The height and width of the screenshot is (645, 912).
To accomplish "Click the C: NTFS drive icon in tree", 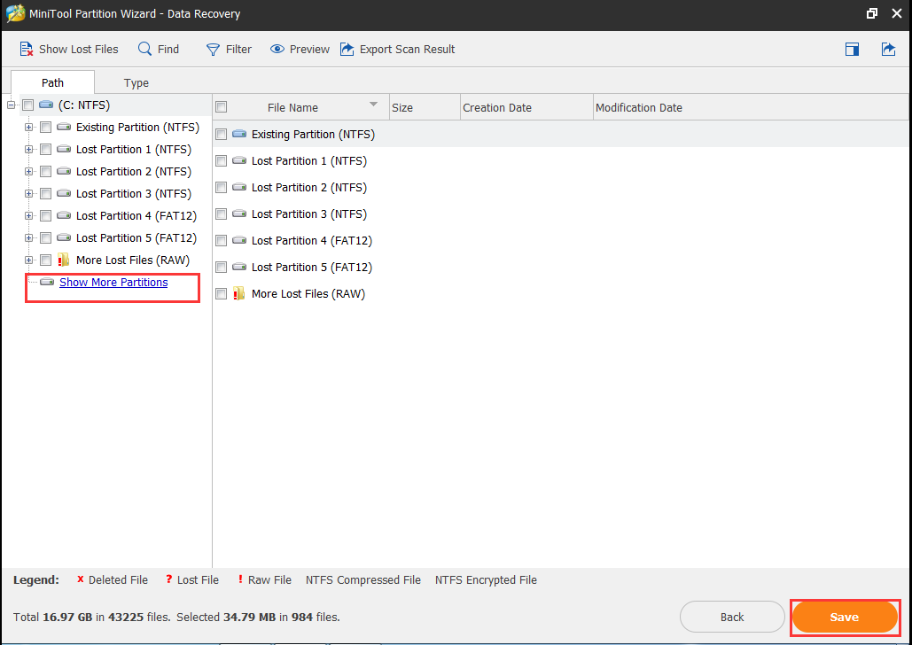I will (46, 105).
